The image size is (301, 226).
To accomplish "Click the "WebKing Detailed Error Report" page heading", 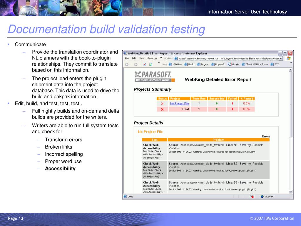I will click(x=218, y=79).
